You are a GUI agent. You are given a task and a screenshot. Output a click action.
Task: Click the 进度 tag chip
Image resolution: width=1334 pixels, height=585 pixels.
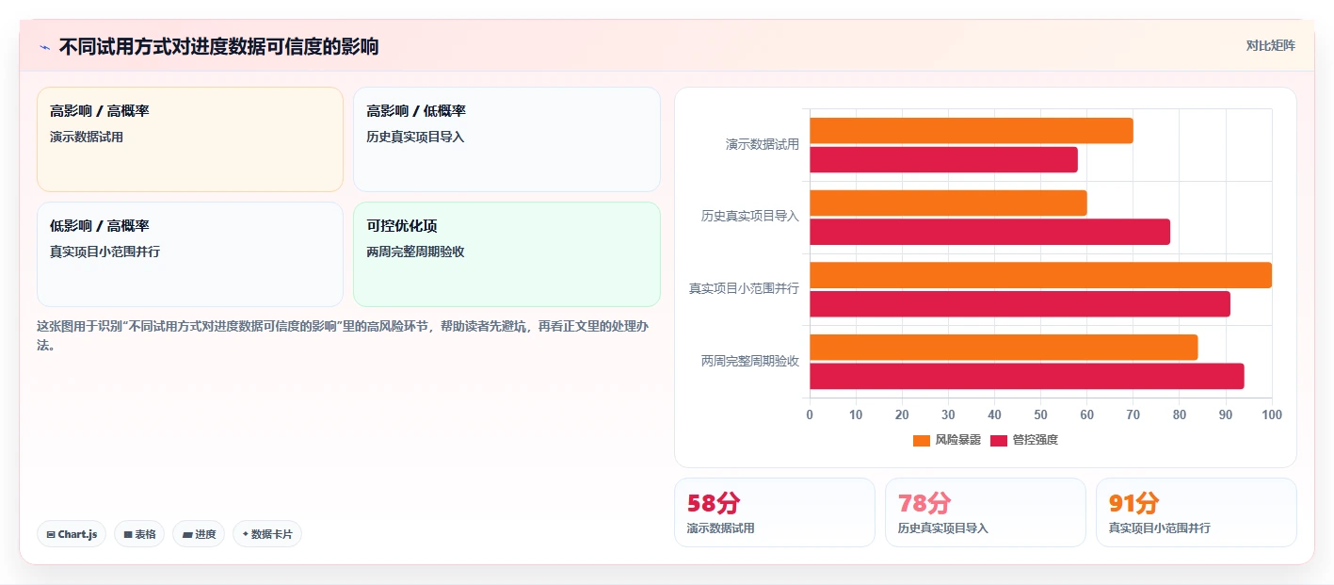(199, 534)
